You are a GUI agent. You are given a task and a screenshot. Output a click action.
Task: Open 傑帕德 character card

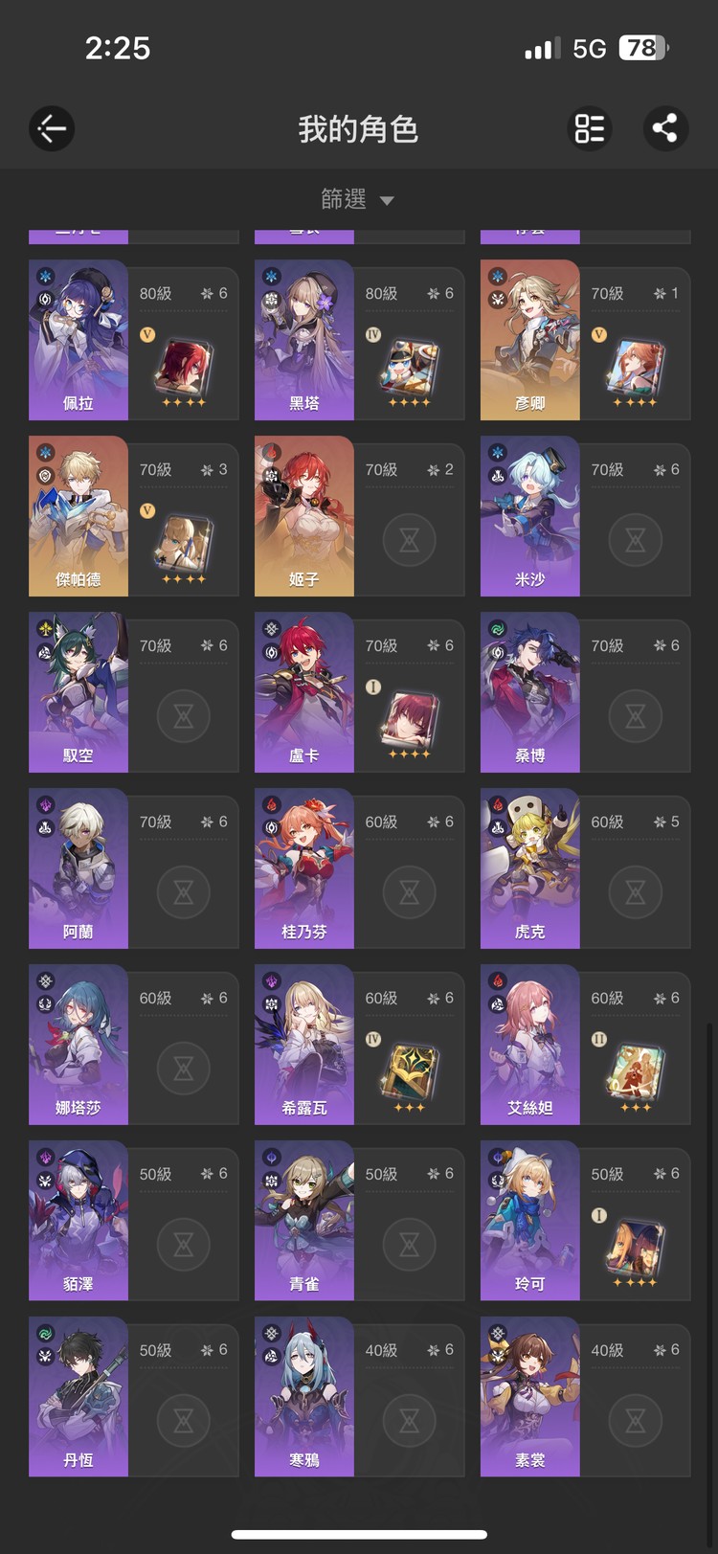click(x=134, y=516)
